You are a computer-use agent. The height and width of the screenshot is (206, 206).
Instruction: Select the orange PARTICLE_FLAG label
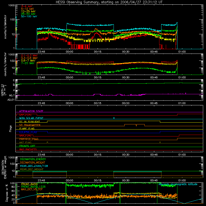pos(29,139)
